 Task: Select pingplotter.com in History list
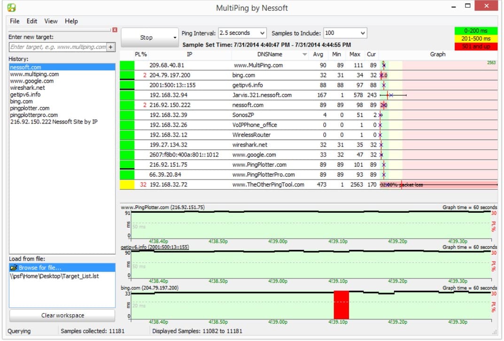[x=30, y=108]
